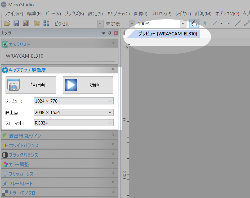Click the カメラリスト camera icon
The width and height of the screenshot is (250, 198).
(x=5, y=44)
